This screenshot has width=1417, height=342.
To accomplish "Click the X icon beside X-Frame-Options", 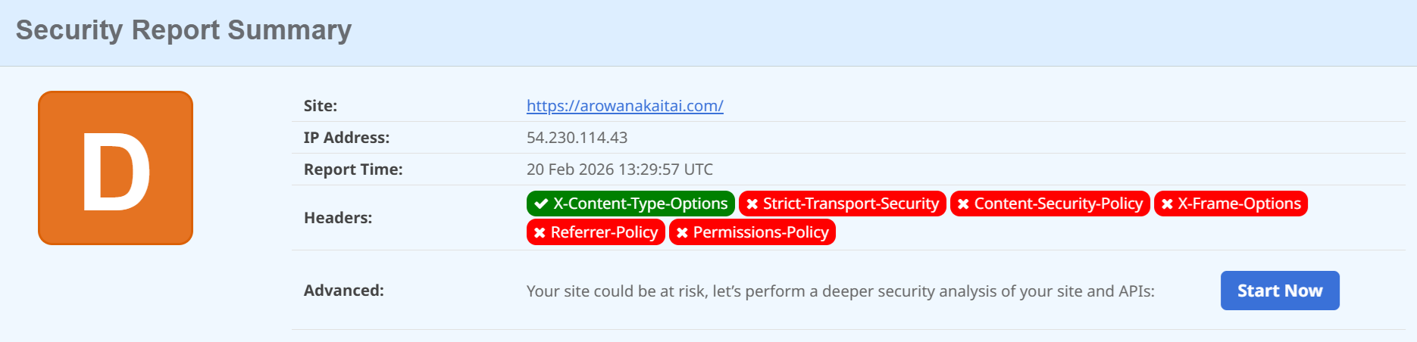I will 1167,204.
